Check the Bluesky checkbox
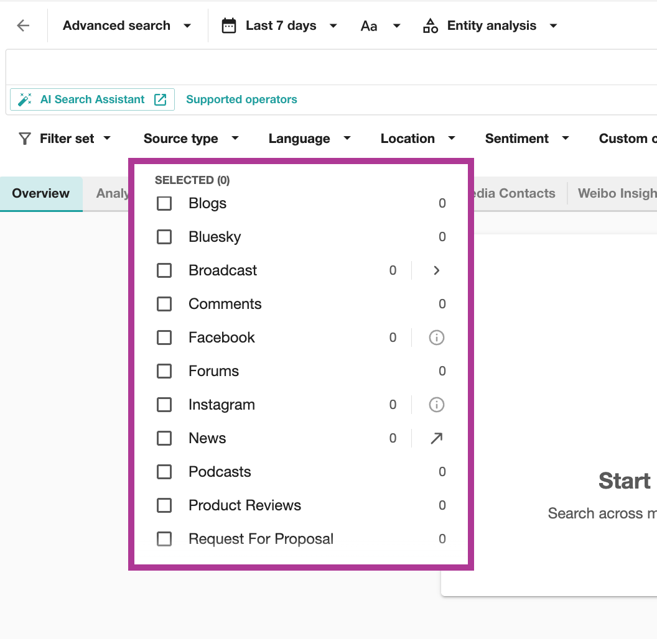The height and width of the screenshot is (639, 657). [x=164, y=237]
